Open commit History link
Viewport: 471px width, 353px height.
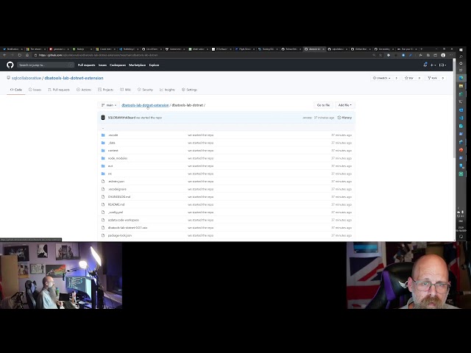[x=344, y=118]
